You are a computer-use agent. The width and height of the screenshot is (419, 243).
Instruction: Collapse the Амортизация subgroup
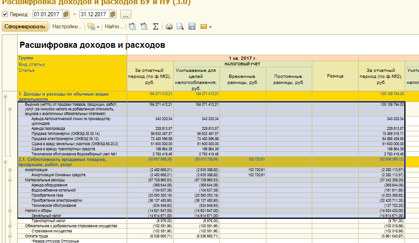10,170
